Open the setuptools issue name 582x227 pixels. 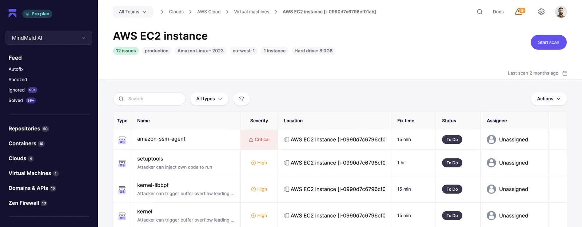[x=150, y=159]
